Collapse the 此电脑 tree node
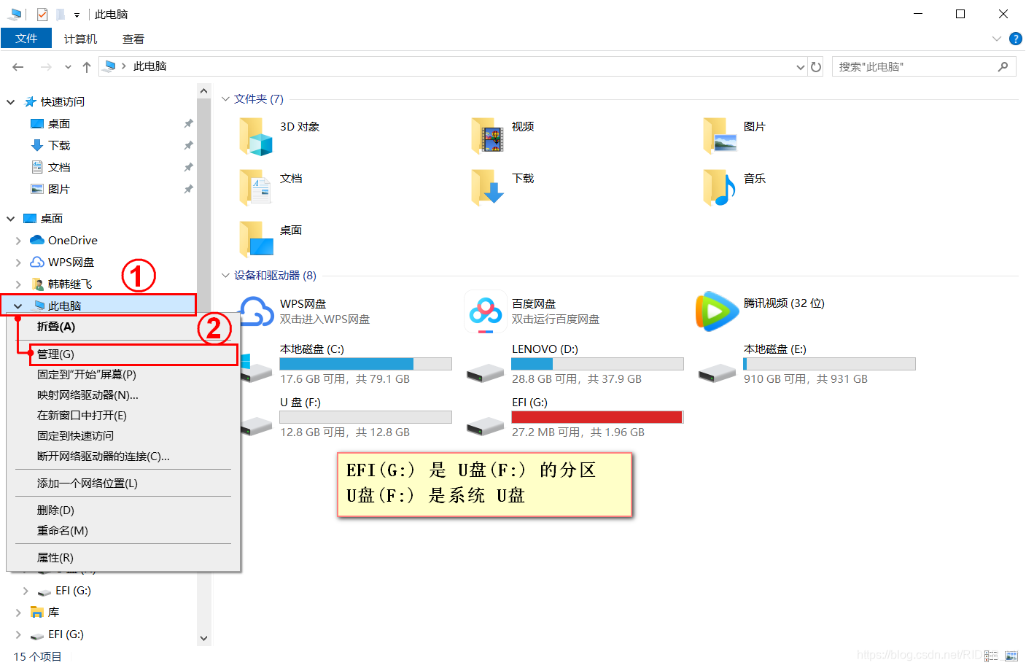Screen dimensions: 1026x668 18,306
